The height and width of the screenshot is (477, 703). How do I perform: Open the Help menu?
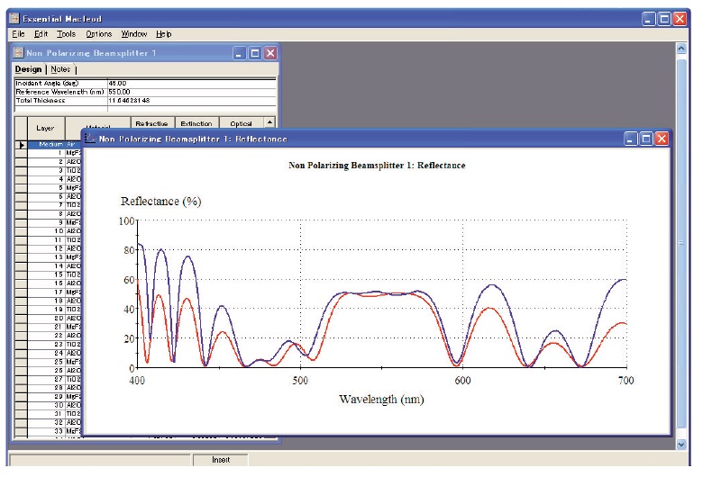[163, 33]
